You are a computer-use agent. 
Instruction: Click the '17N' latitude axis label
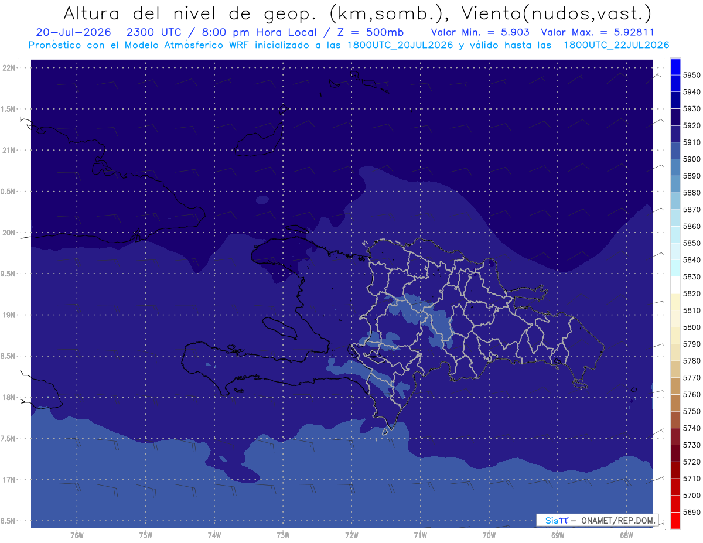(x=10, y=480)
